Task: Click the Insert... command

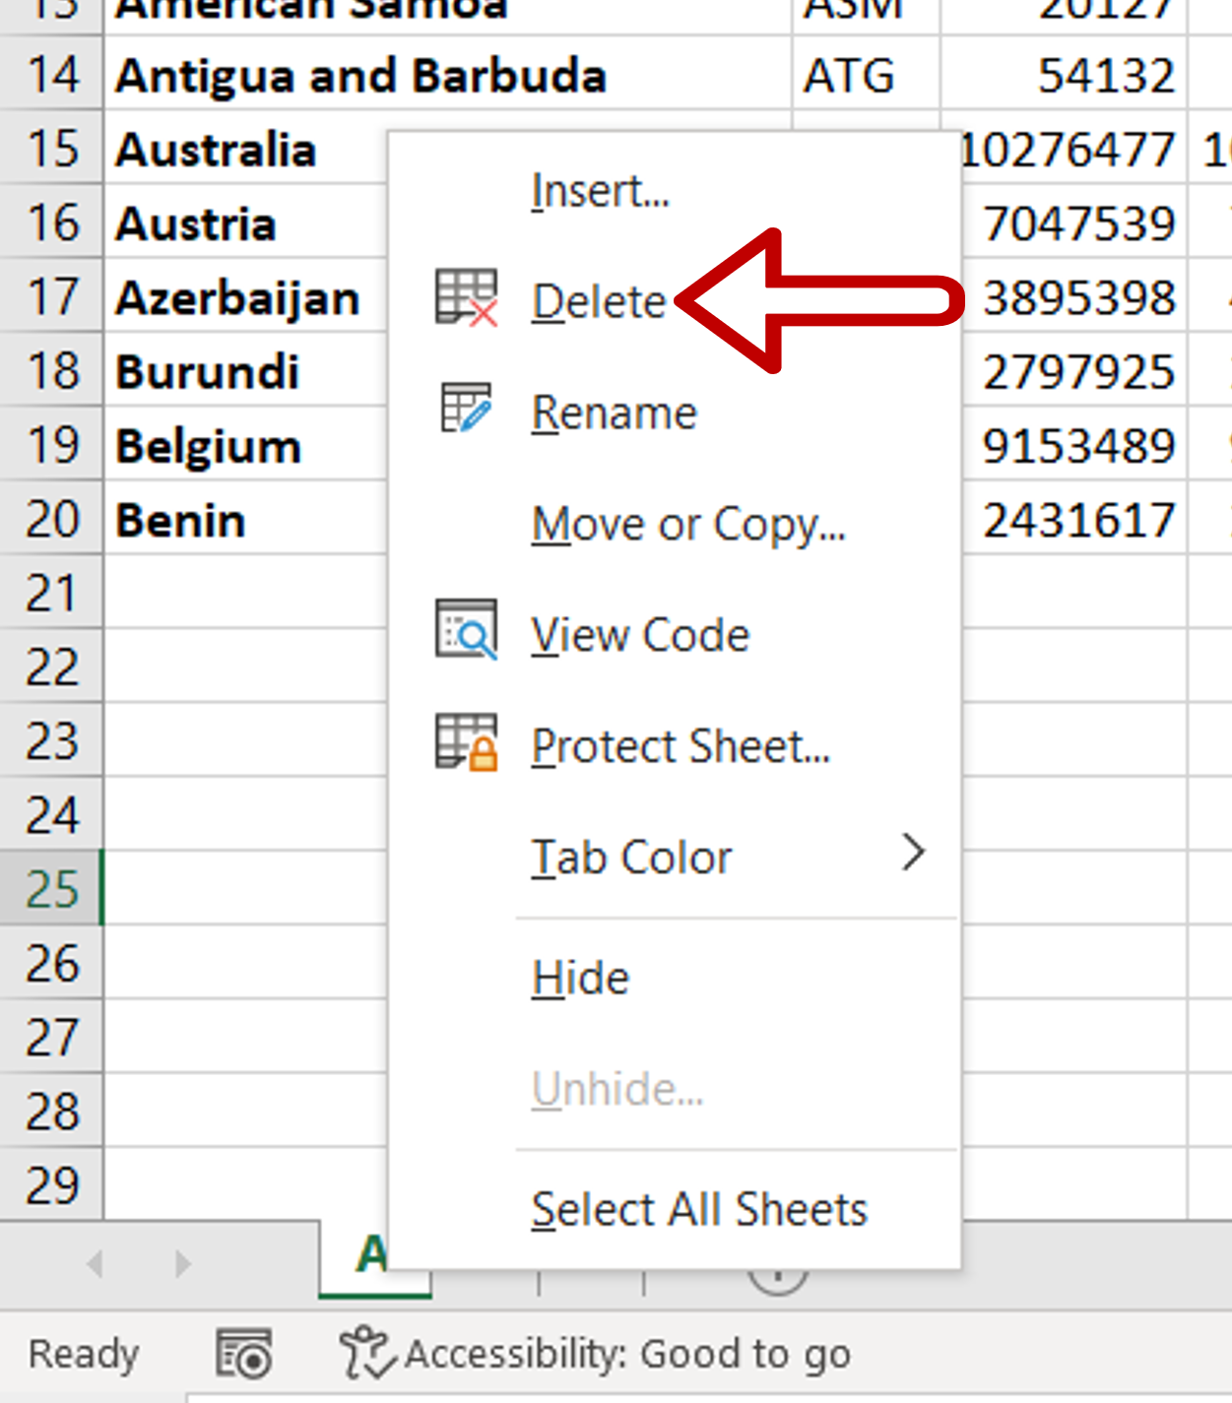Action: pyautogui.click(x=601, y=191)
